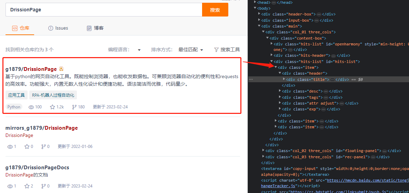The image size is (409, 193).
Task: Select the textarea id copy-input line
Action: (335, 171)
